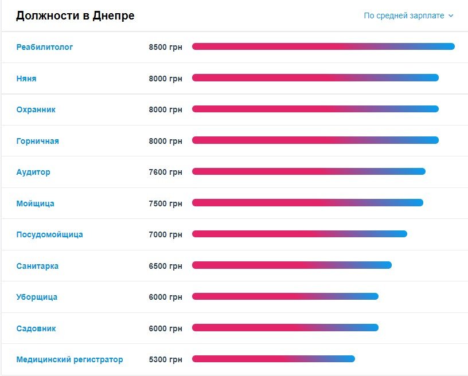Click the Должности в Днепре heading

coord(75,15)
